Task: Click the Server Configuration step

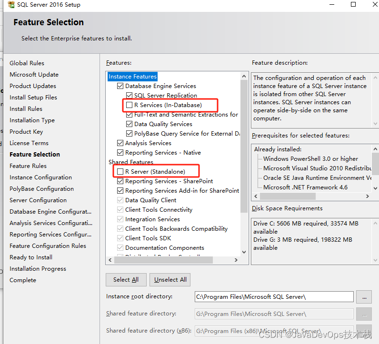Action: [38, 200]
